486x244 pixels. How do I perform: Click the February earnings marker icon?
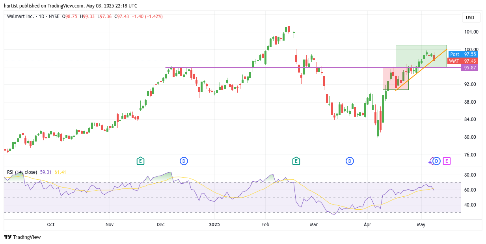click(296, 161)
